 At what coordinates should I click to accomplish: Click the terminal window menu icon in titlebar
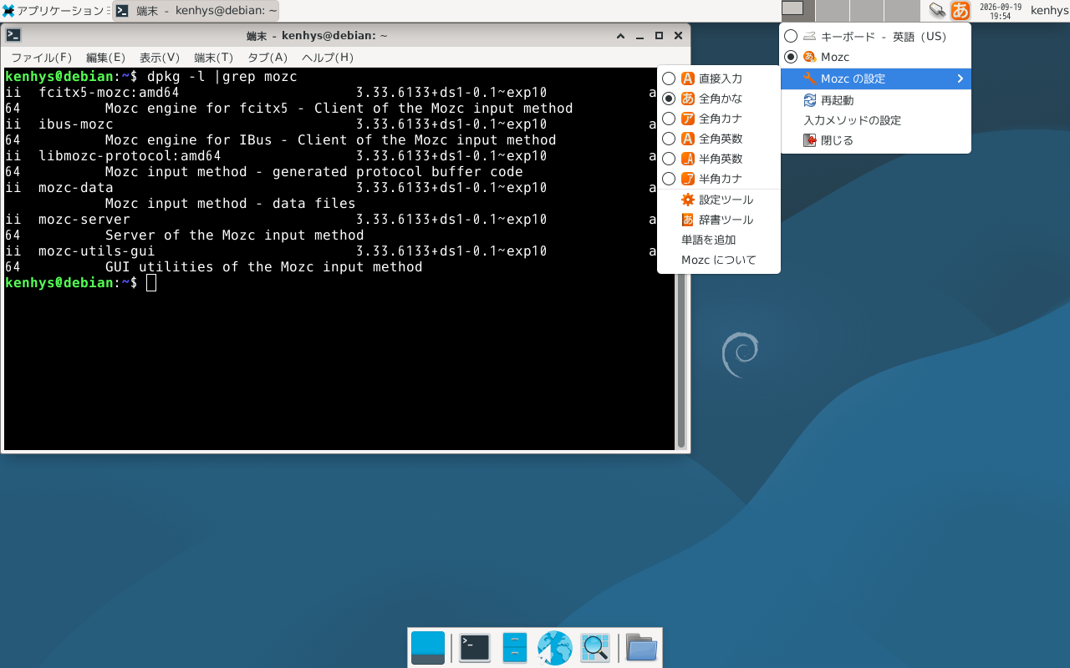click(x=13, y=35)
